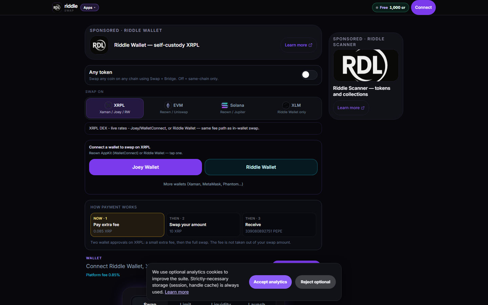
Task: Accept analytics cookies
Action: pos(270,282)
